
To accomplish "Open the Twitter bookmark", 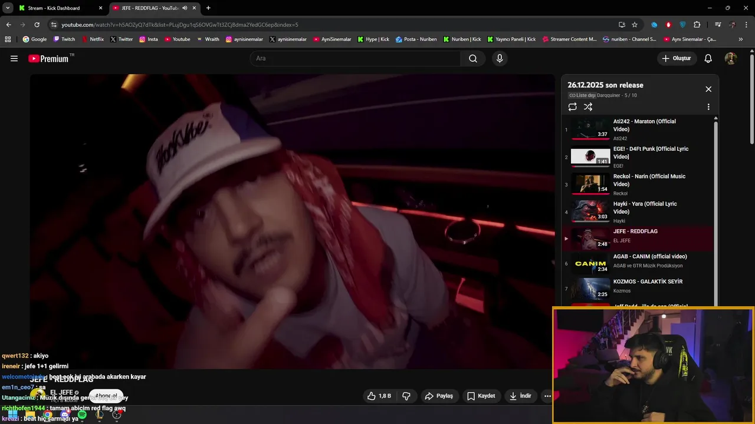I will pyautogui.click(x=122, y=39).
